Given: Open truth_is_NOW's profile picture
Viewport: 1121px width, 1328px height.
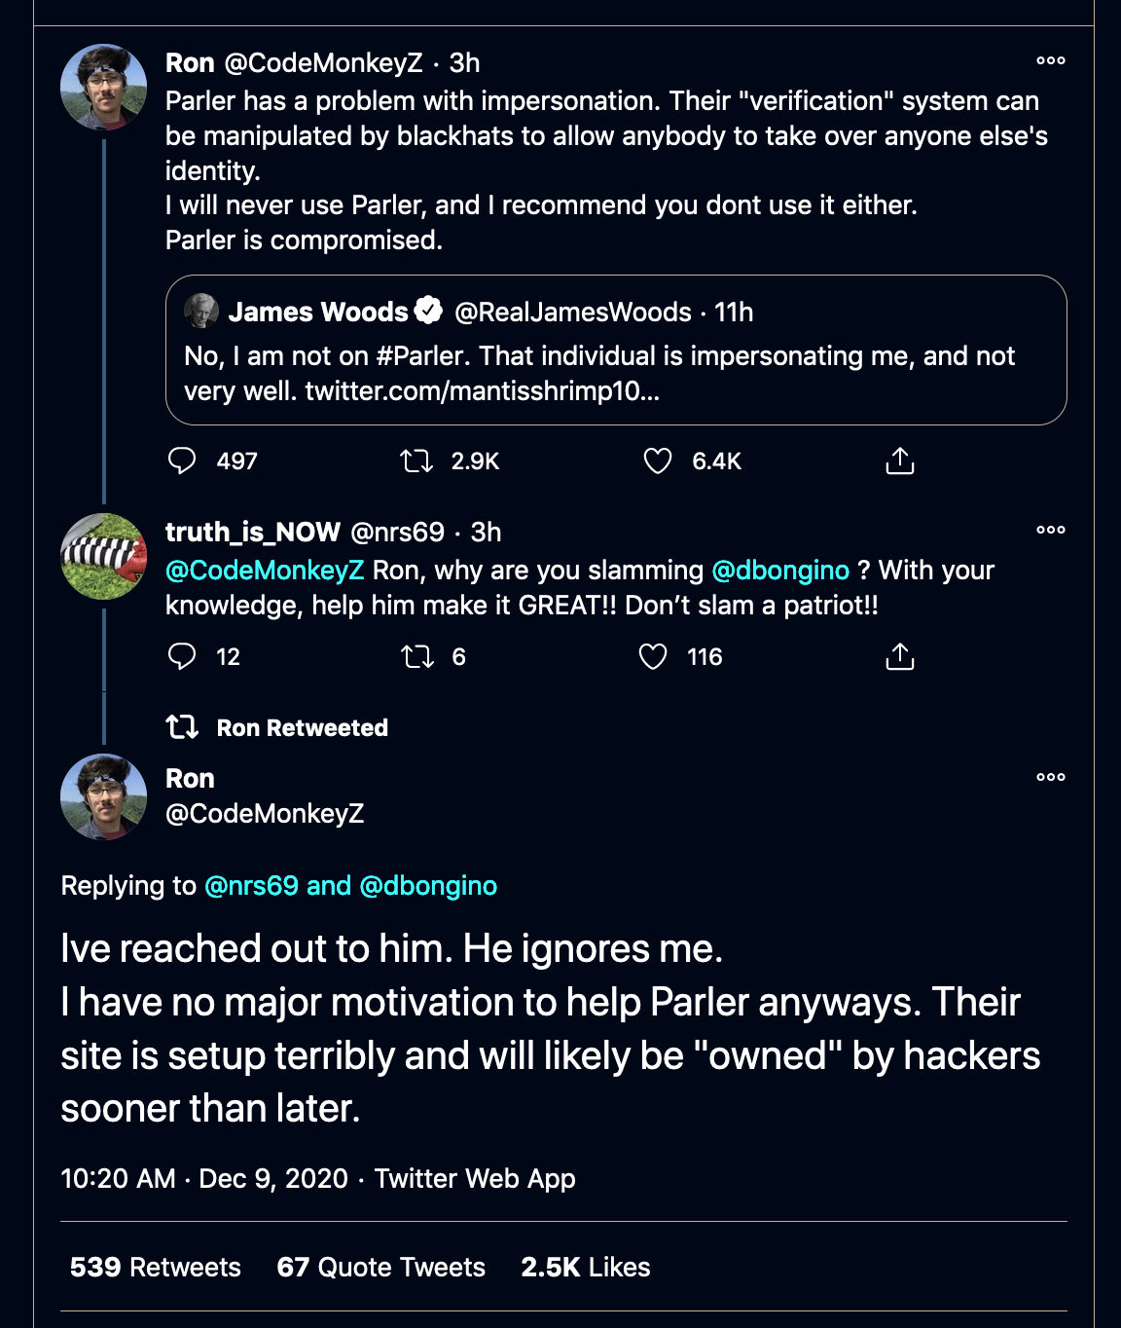Looking at the screenshot, I should [x=104, y=556].
